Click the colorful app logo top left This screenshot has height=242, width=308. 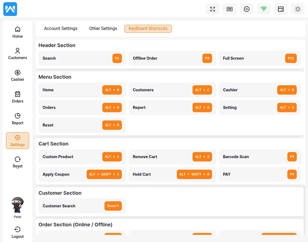(x=10, y=9)
